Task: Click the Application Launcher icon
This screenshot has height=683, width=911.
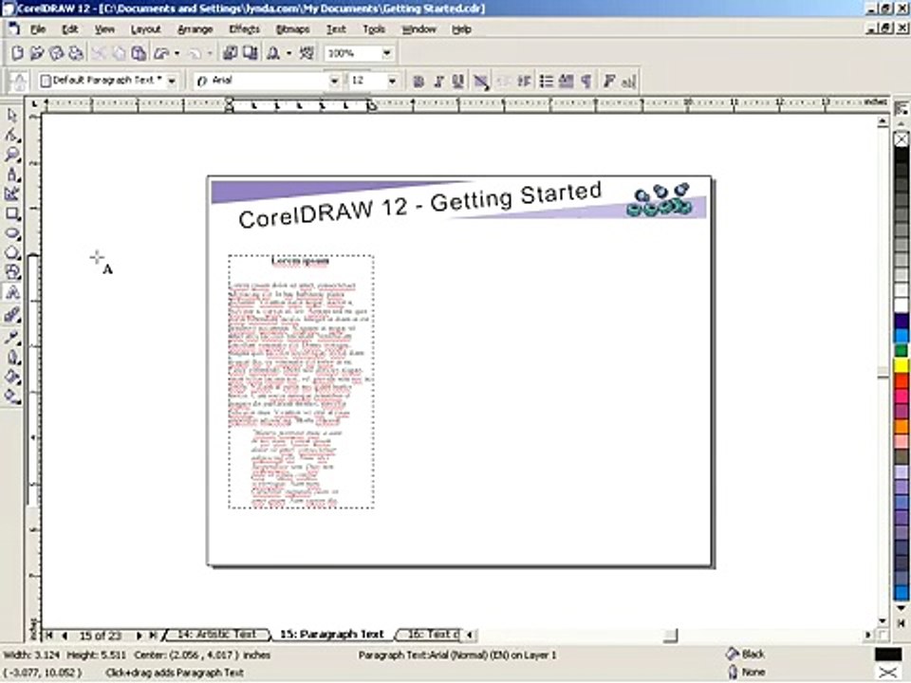Action: click(273, 53)
